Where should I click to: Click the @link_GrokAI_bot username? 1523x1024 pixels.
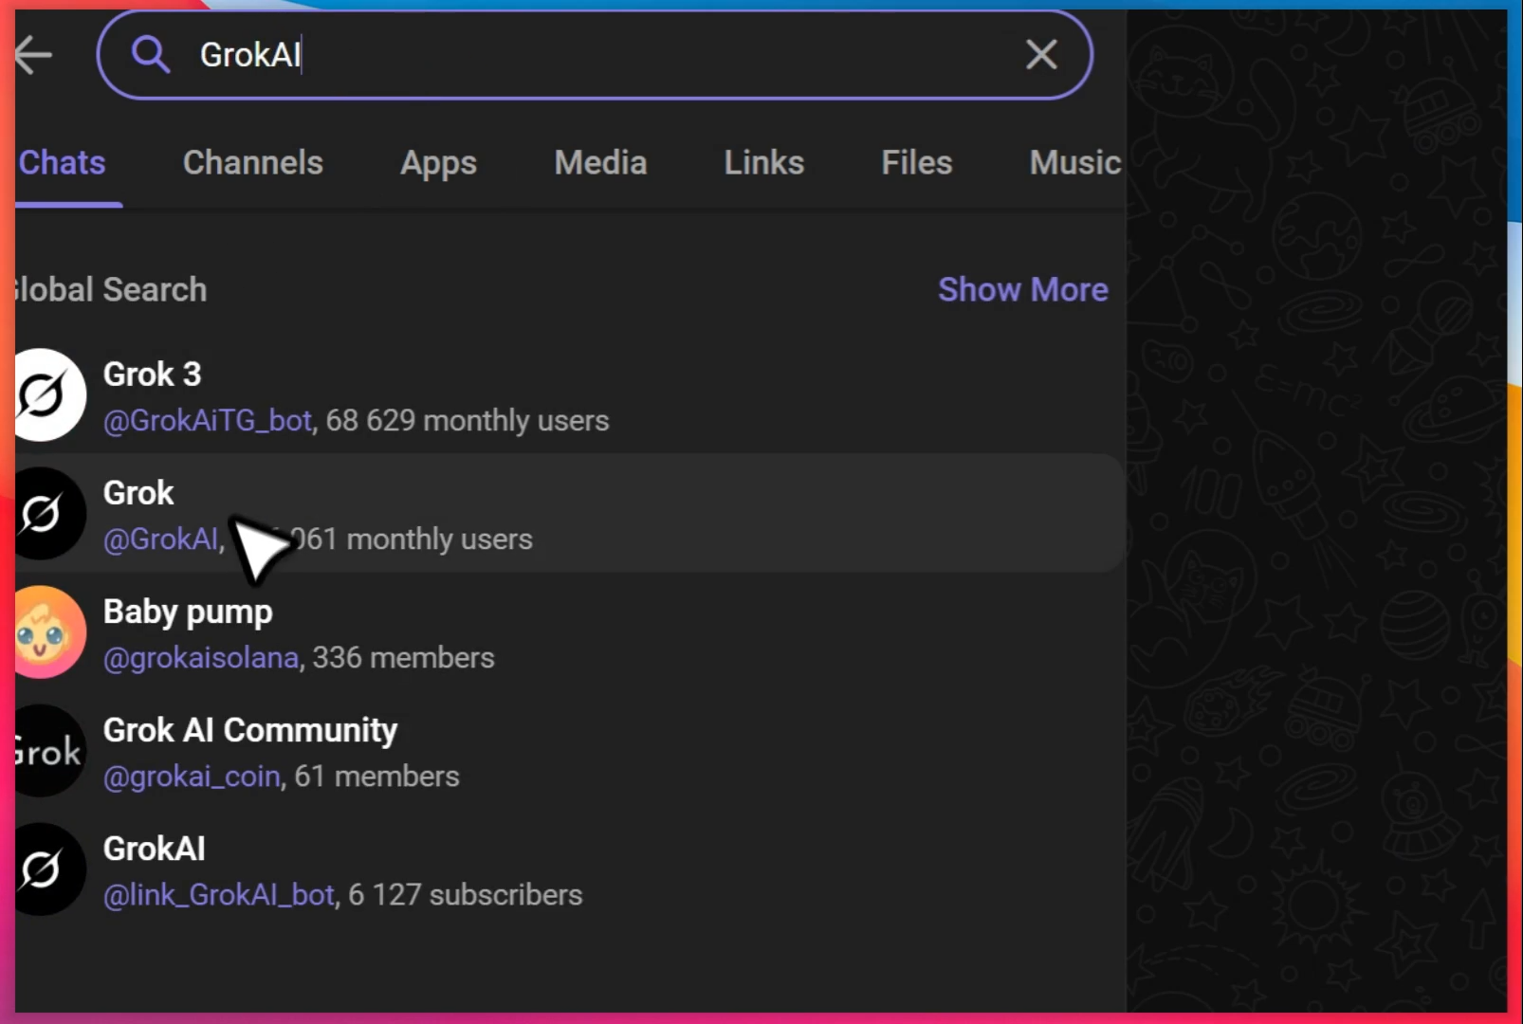[x=218, y=894]
